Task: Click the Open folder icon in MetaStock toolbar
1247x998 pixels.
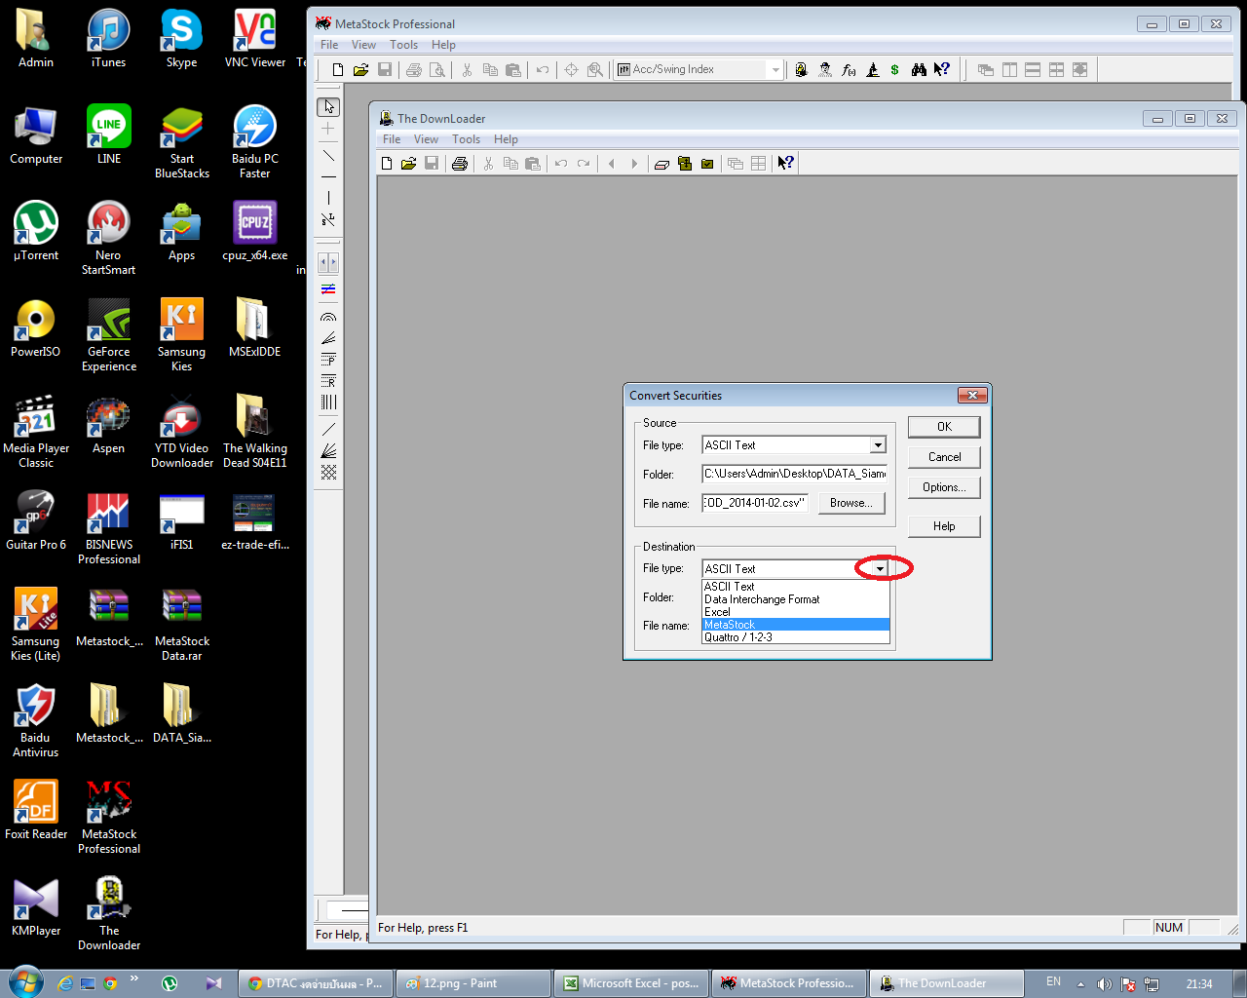Action: point(360,69)
